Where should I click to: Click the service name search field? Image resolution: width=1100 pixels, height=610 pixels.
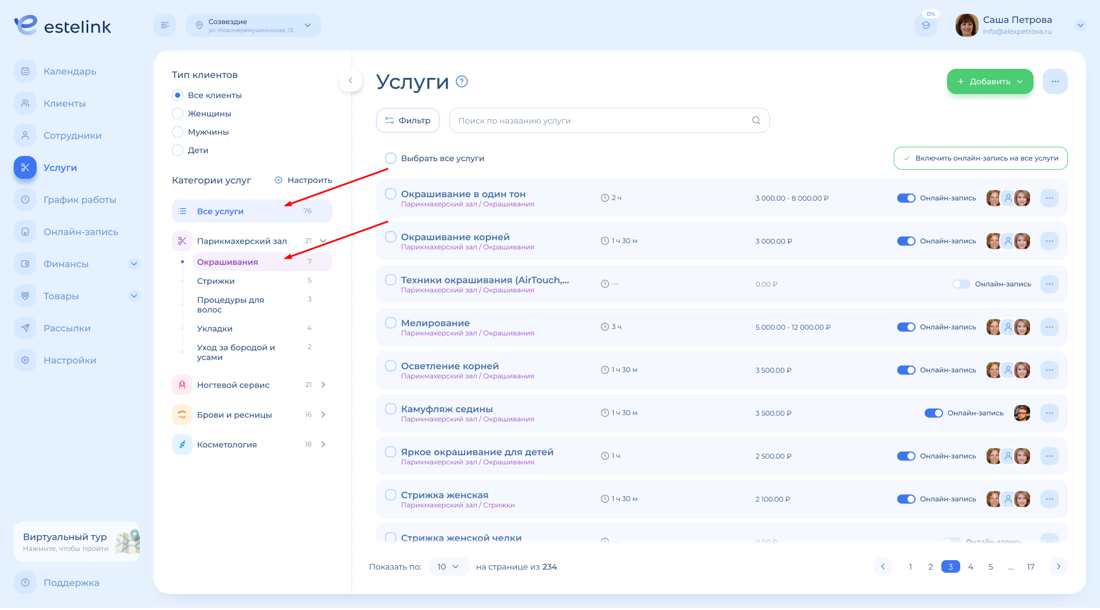coord(602,120)
